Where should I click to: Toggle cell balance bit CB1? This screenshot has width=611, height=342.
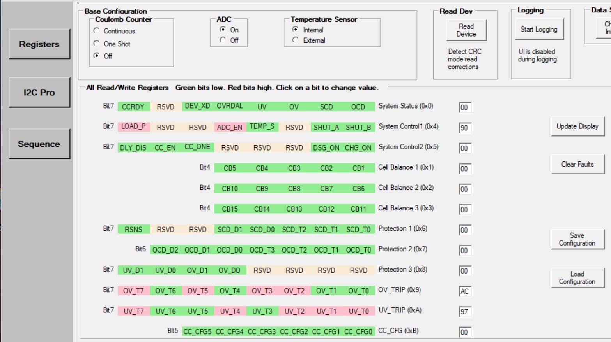click(358, 168)
